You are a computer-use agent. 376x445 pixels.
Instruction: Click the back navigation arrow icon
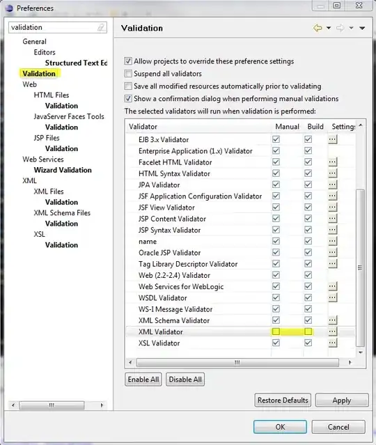click(x=318, y=28)
